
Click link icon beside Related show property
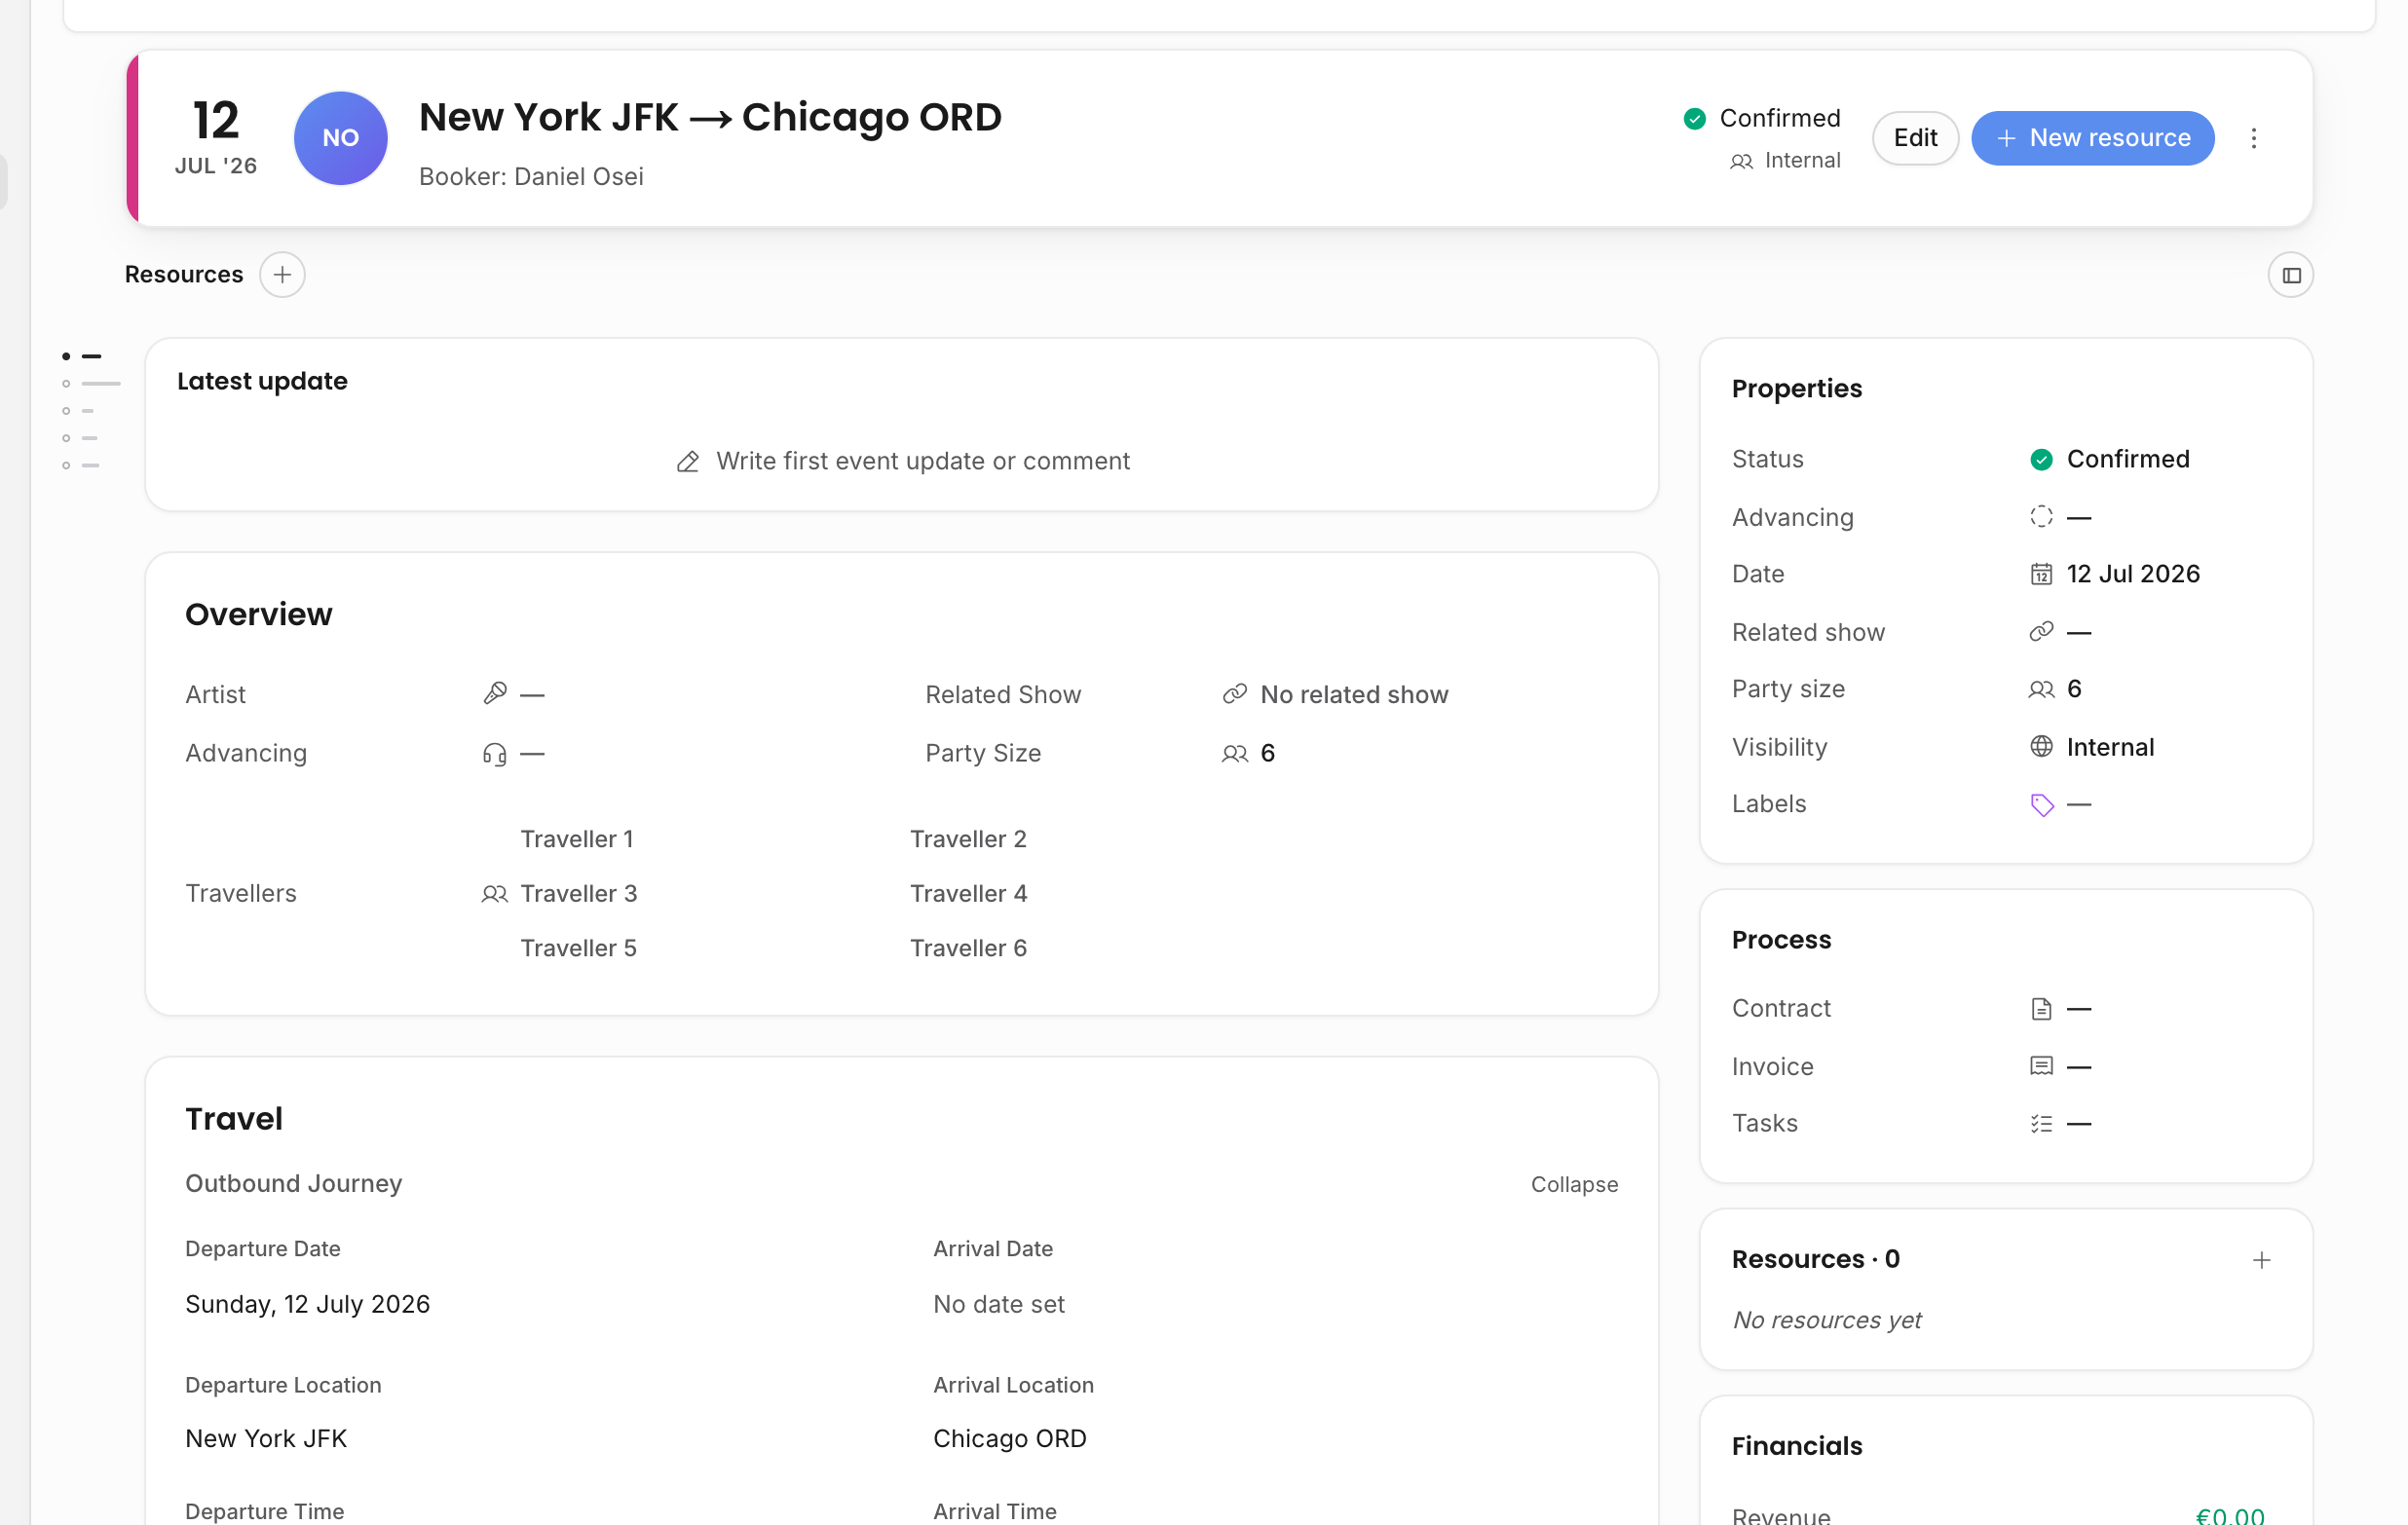pyautogui.click(x=2041, y=632)
